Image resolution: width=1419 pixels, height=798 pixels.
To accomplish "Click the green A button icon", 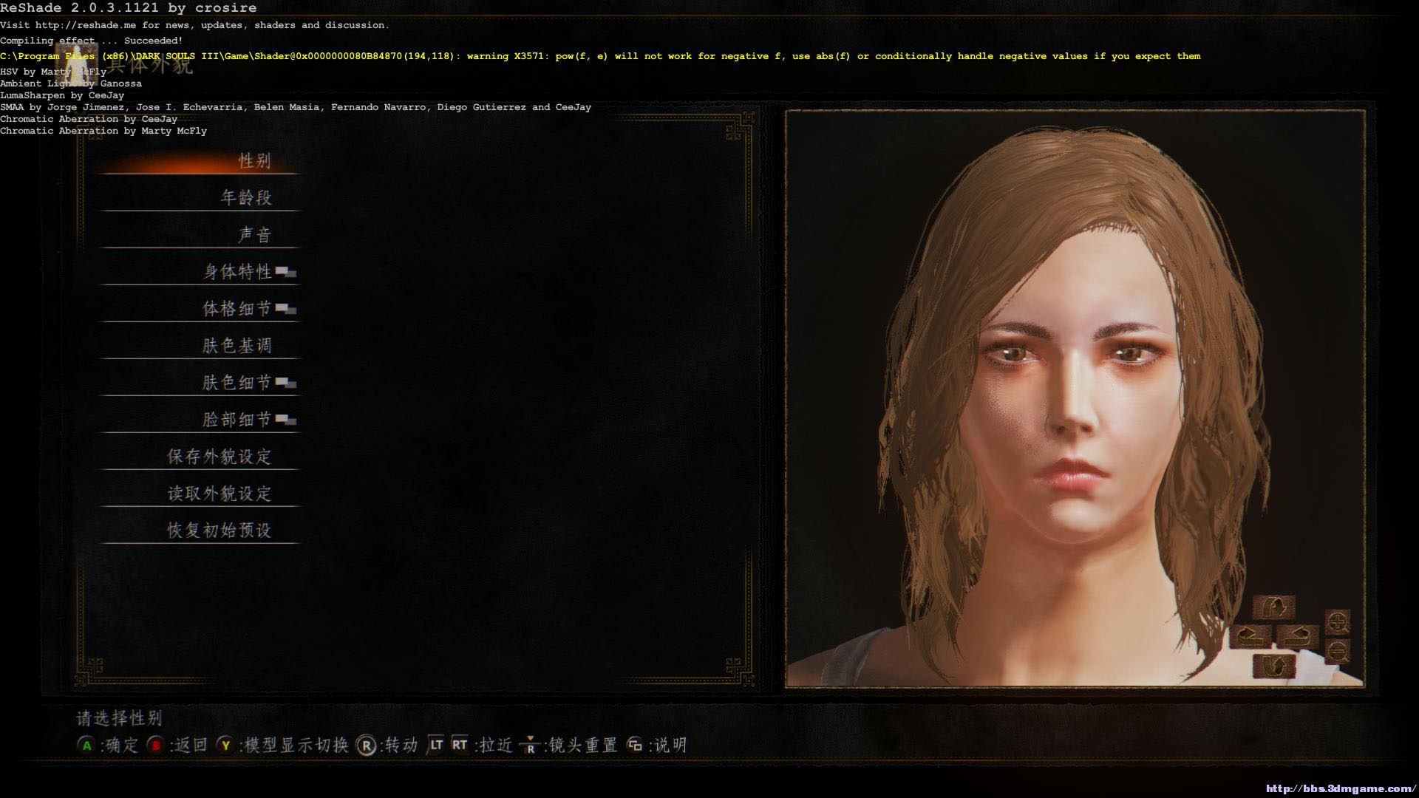I will coord(86,745).
